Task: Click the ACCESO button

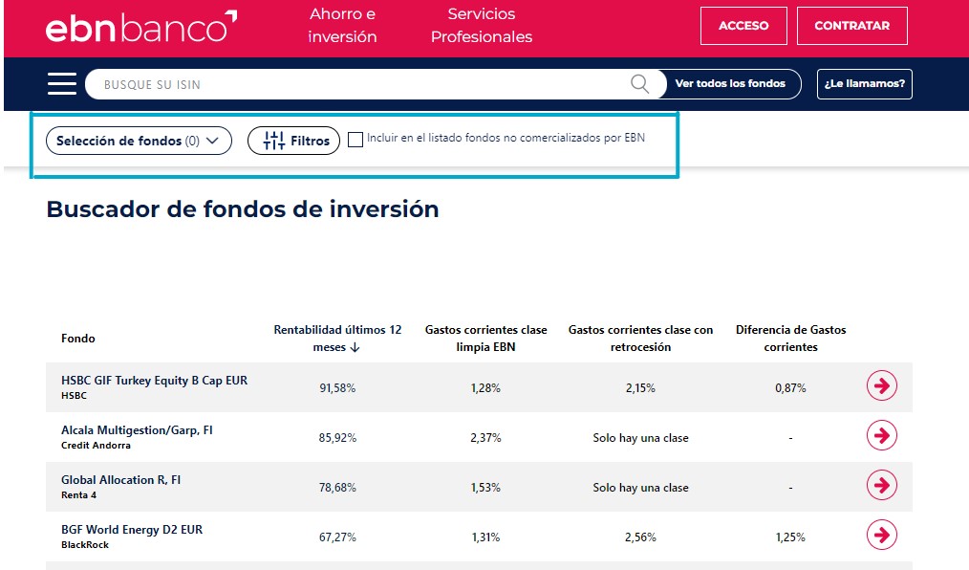Action: [x=743, y=26]
